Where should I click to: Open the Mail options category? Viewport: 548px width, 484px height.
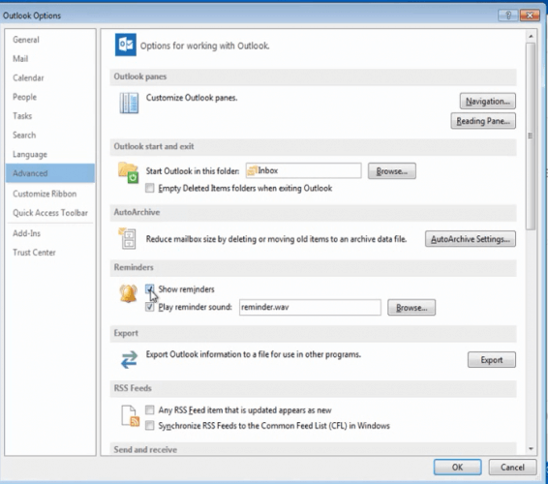[50, 59]
